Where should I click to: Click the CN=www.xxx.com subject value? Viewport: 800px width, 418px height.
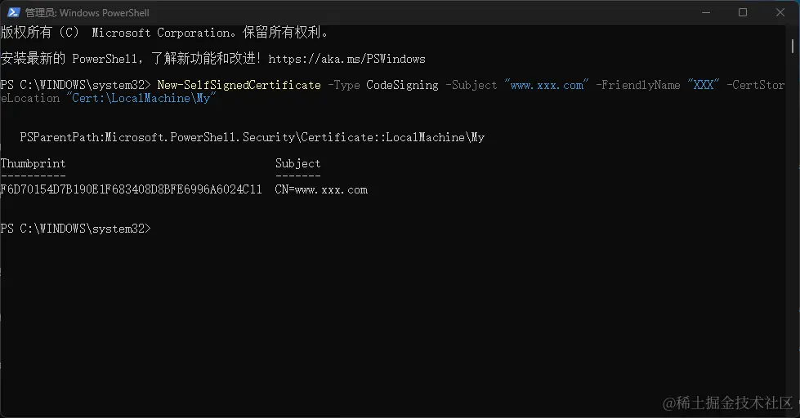tap(321, 189)
